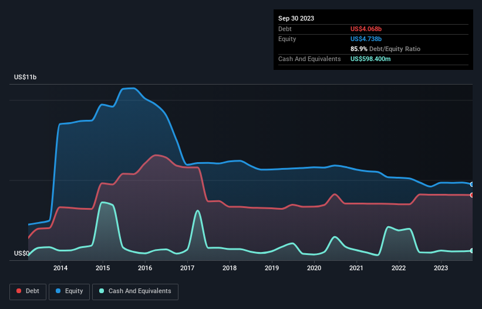This screenshot has height=309, width=482.
Task: Click the US$4.068b debt value
Action: click(x=366, y=29)
